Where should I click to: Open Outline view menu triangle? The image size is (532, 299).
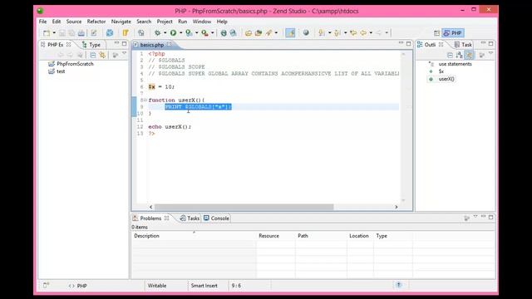(x=490, y=53)
